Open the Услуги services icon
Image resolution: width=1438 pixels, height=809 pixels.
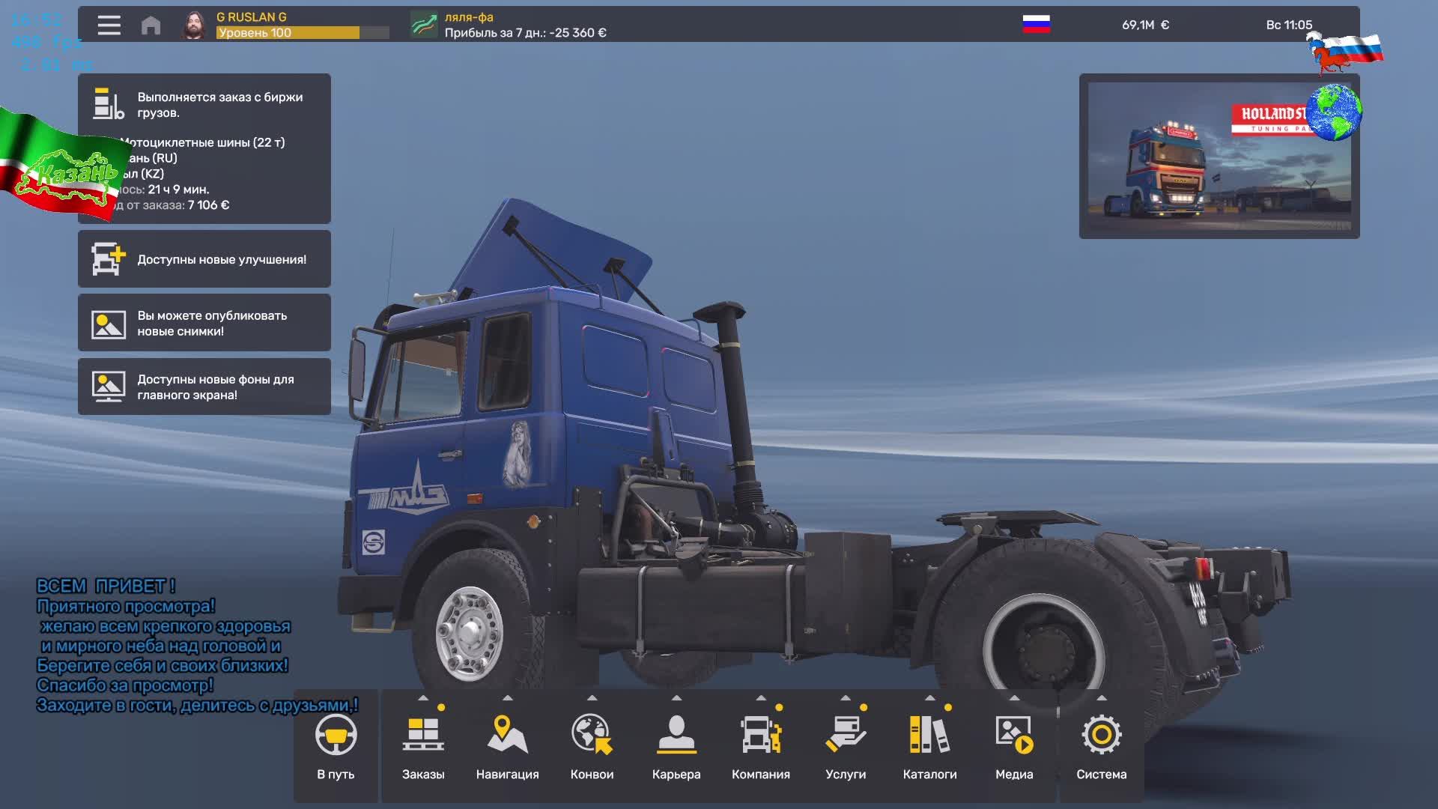point(846,734)
